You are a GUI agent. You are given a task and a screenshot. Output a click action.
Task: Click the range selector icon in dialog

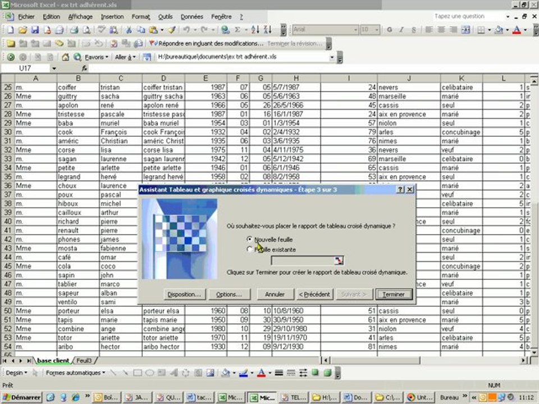pyautogui.click(x=339, y=260)
